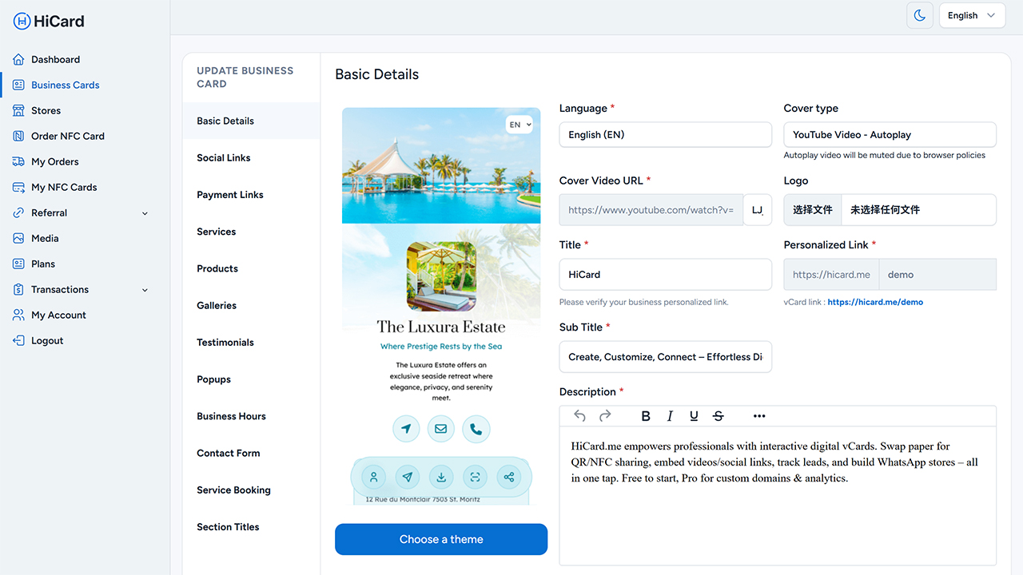Apply italic formatting in the description editor
This screenshot has width=1023, height=575.
670,416
